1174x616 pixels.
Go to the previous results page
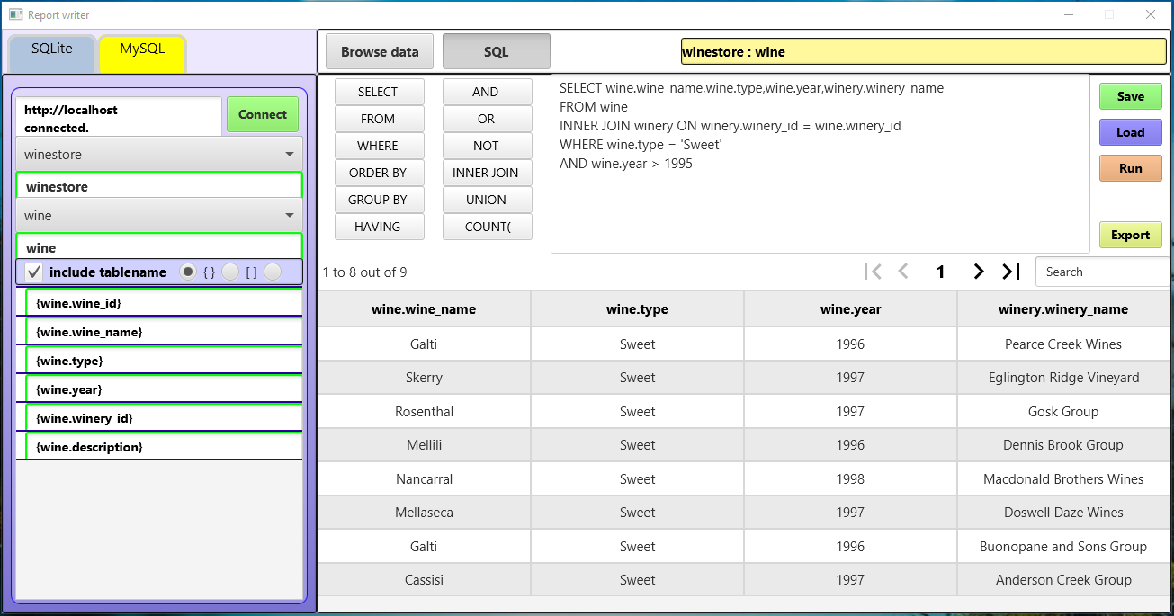click(x=903, y=272)
